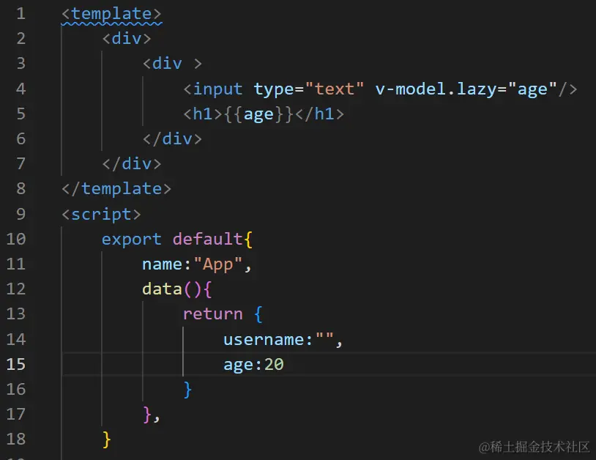Image resolution: width=596 pixels, height=460 pixels.
Task: Click the <script> tag on line 9
Action: (x=101, y=215)
